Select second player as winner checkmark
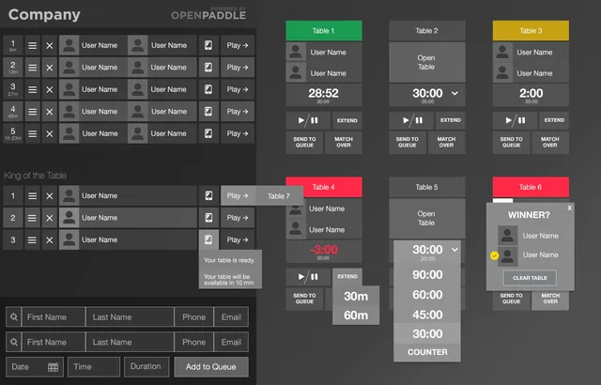This screenshot has height=385, width=601. [x=495, y=255]
